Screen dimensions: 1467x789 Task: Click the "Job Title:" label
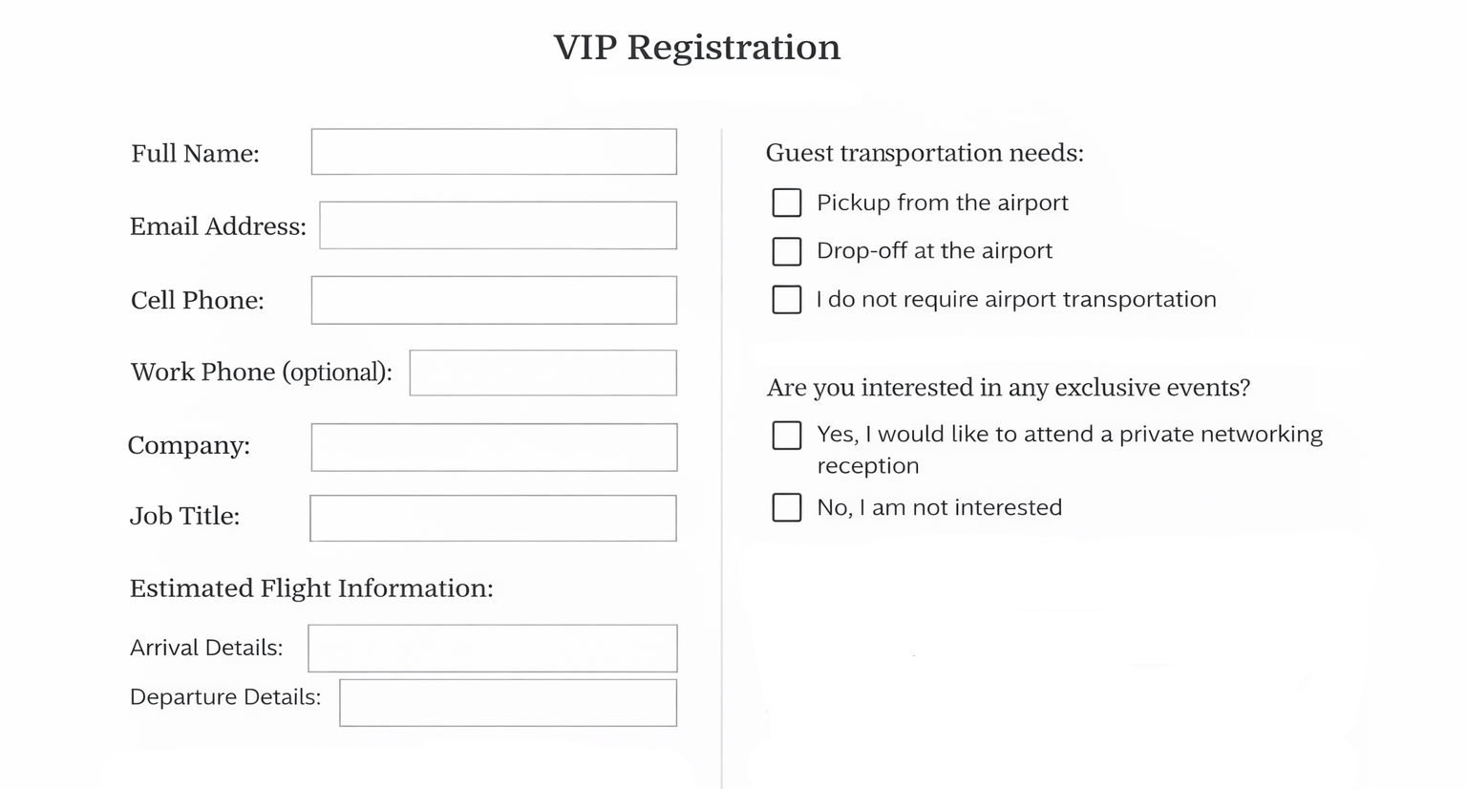click(x=185, y=516)
